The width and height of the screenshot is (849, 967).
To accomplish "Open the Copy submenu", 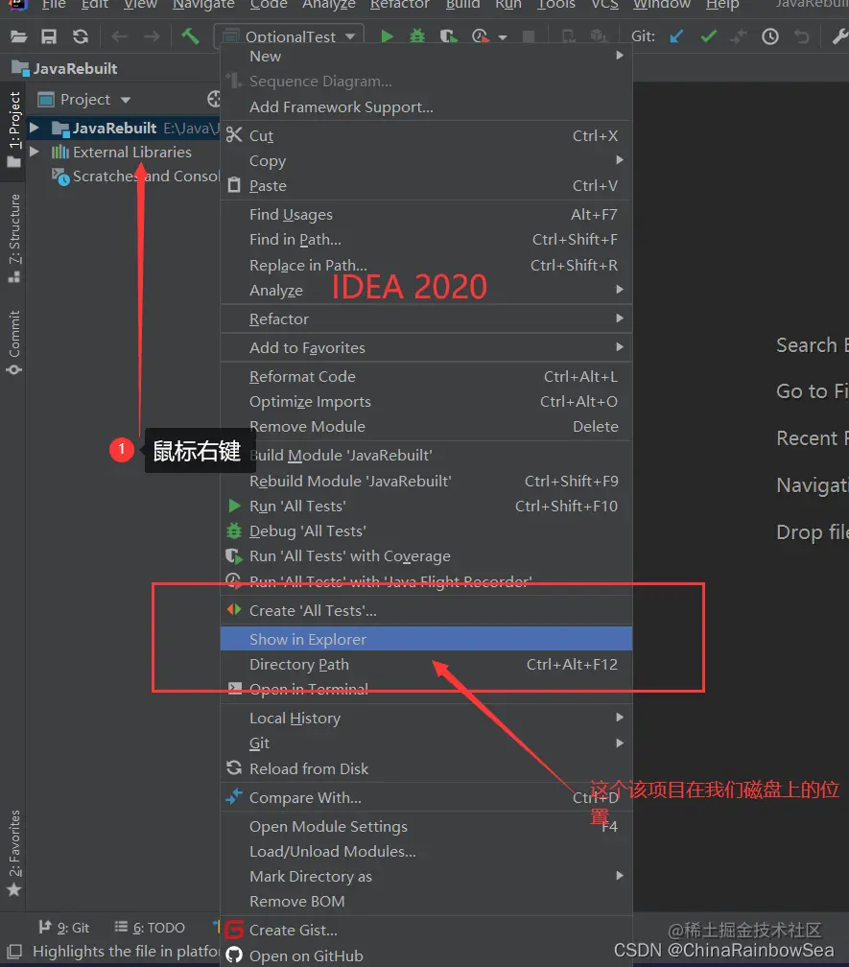I will point(426,160).
